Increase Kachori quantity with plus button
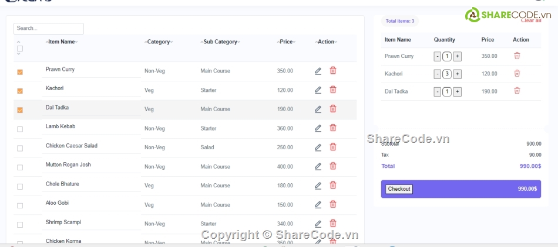558x247 pixels. pos(458,74)
